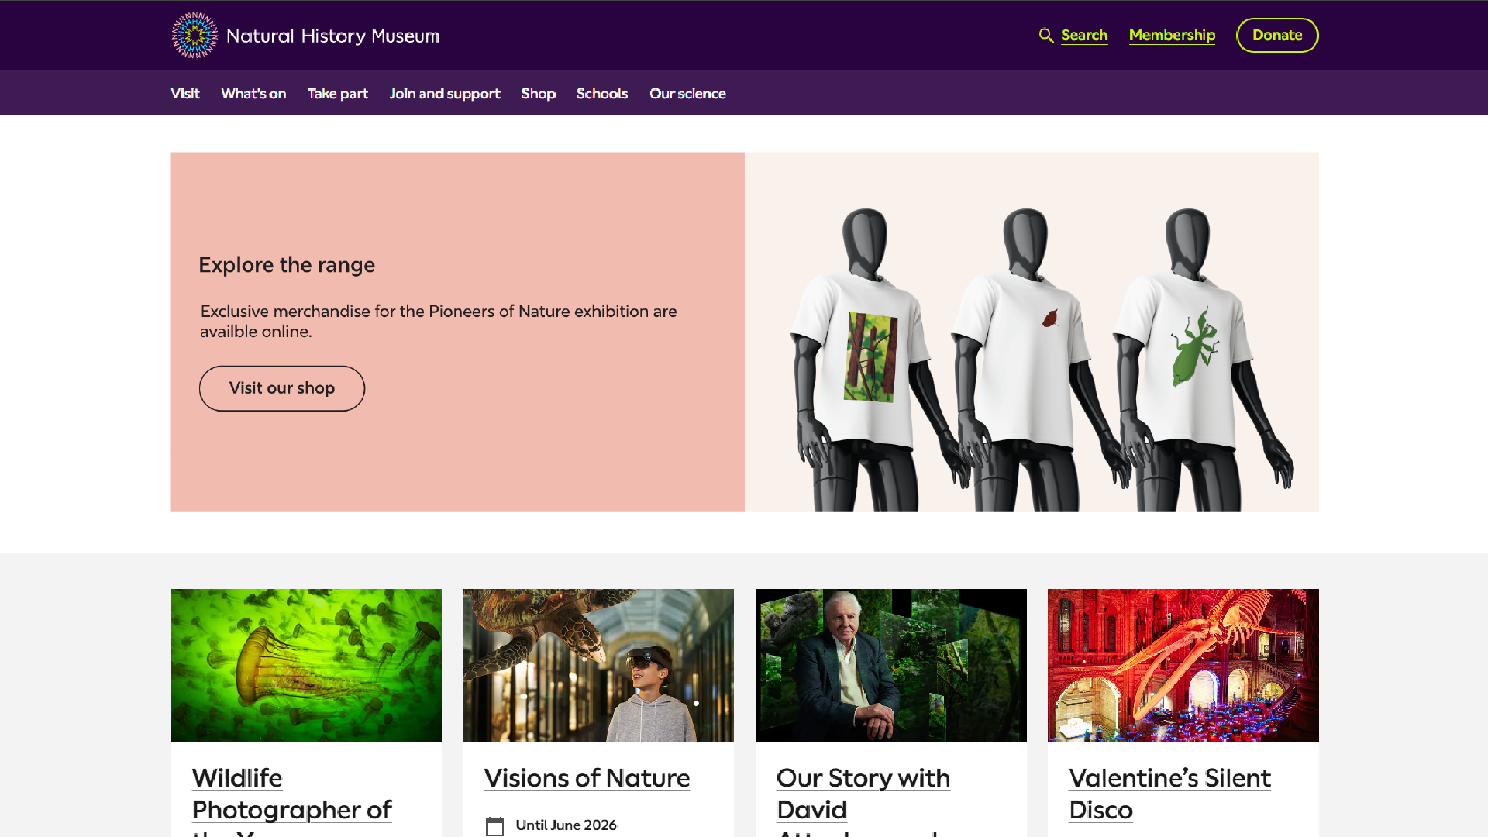This screenshot has height=837, width=1488.
Task: Open the What's on menu
Action: tap(253, 94)
